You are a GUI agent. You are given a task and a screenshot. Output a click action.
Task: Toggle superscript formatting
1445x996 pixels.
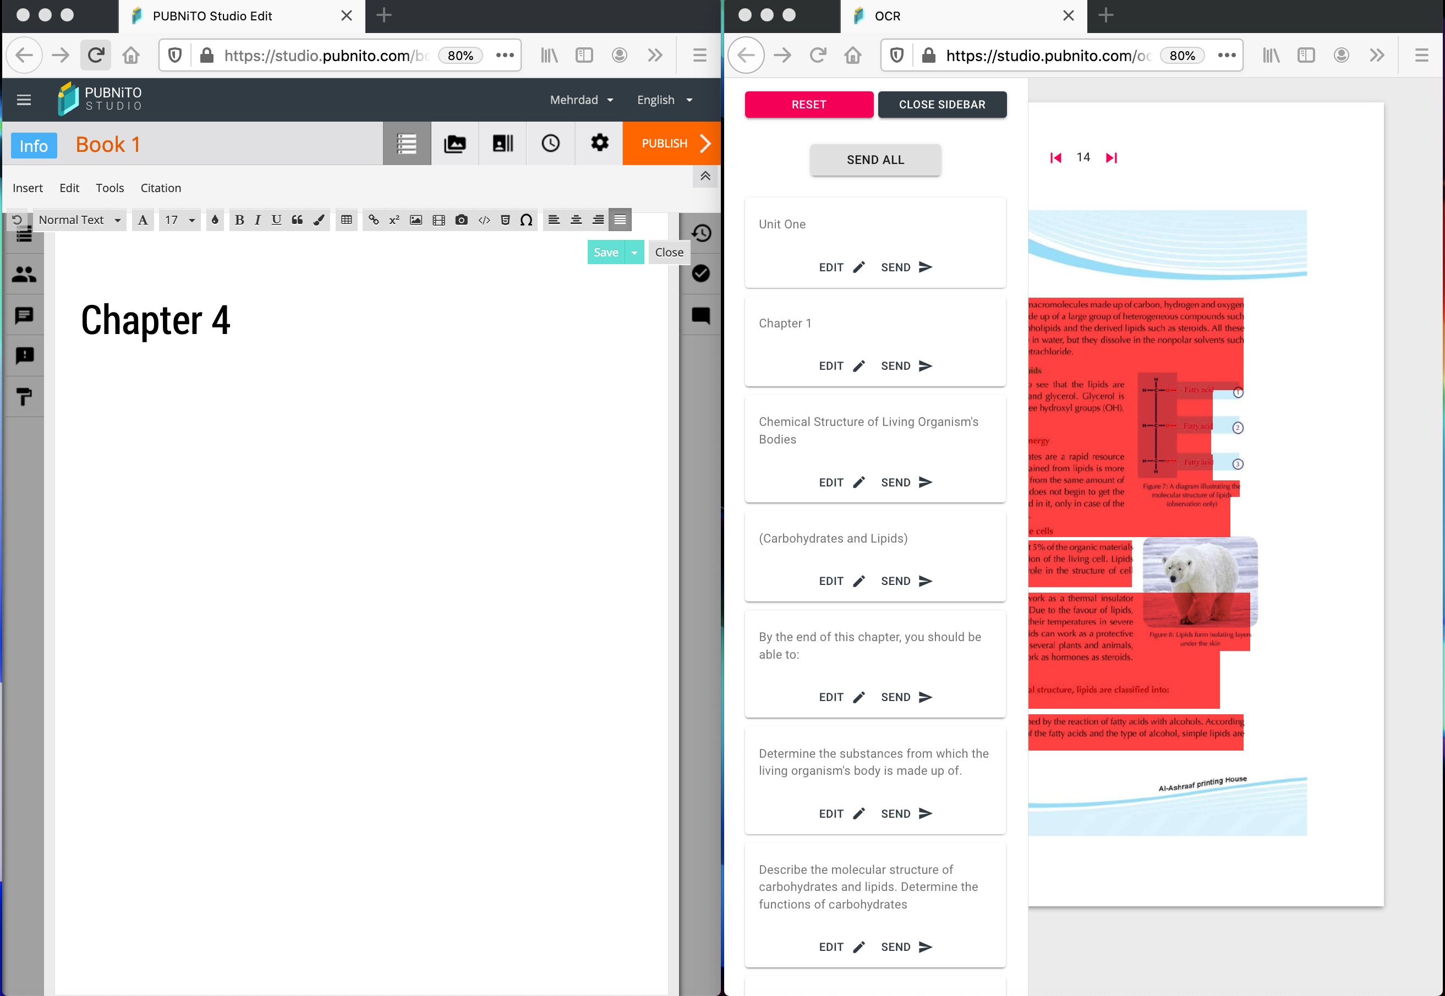coord(393,220)
